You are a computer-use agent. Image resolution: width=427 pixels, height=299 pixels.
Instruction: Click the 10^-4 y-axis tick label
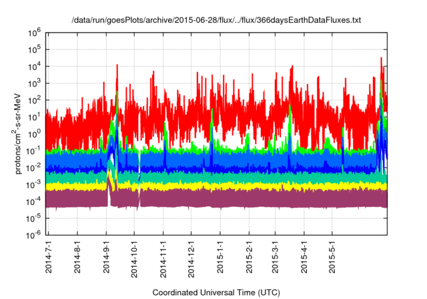point(33,202)
